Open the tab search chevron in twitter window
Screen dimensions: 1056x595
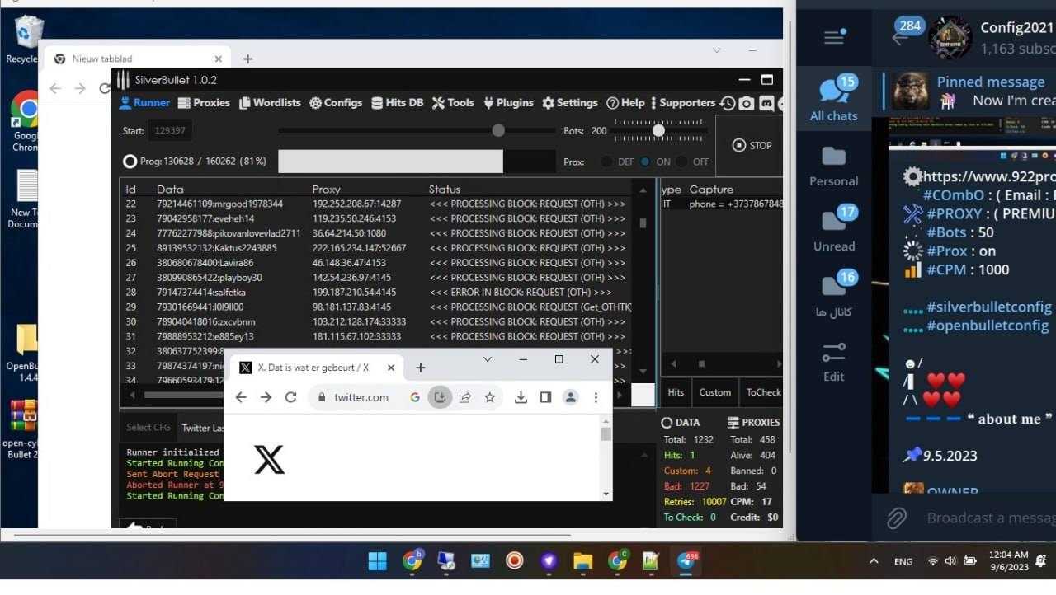tap(488, 359)
